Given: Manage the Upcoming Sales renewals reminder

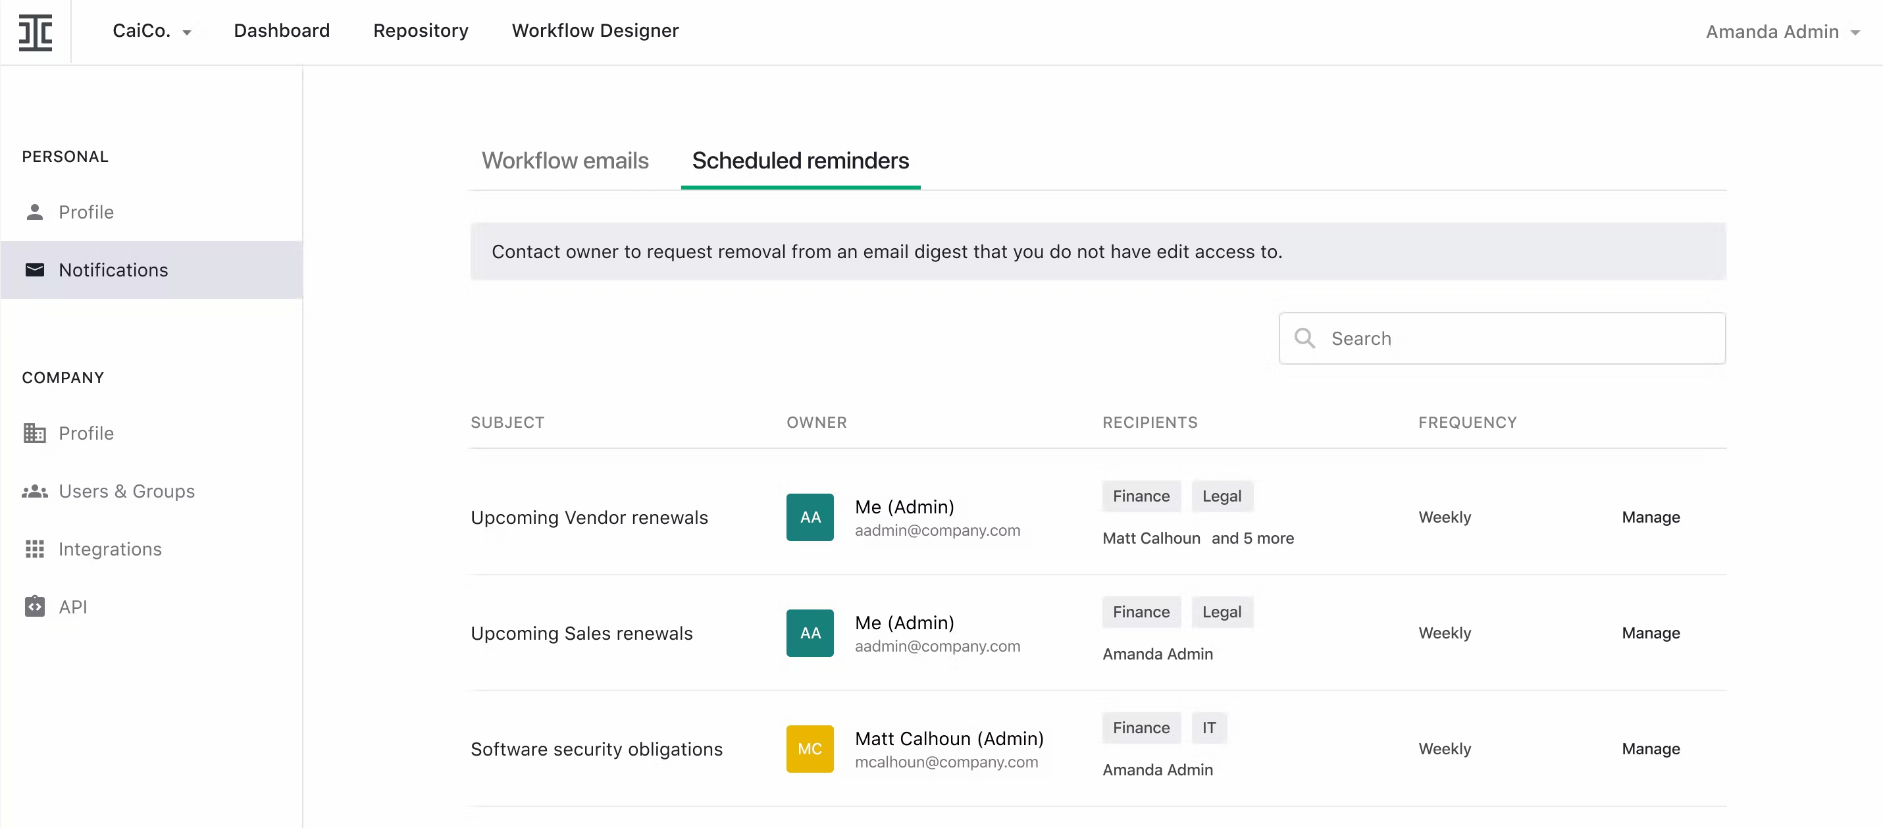Looking at the screenshot, I should [1651, 634].
